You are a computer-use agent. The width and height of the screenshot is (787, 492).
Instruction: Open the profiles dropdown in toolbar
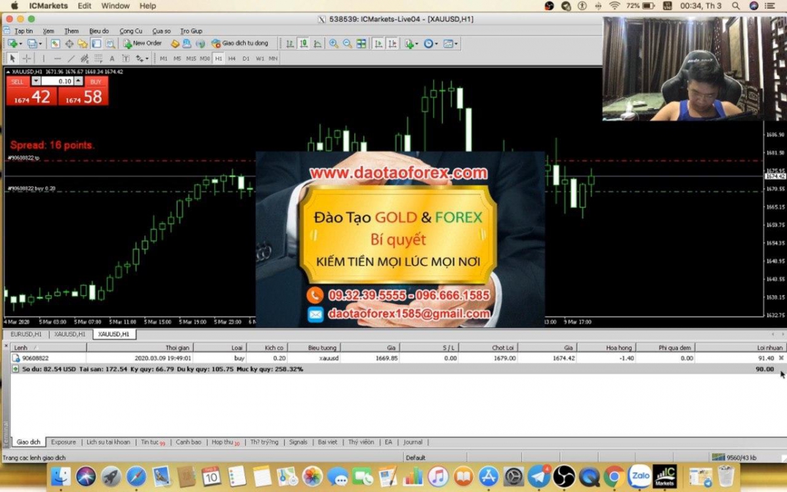coord(34,43)
